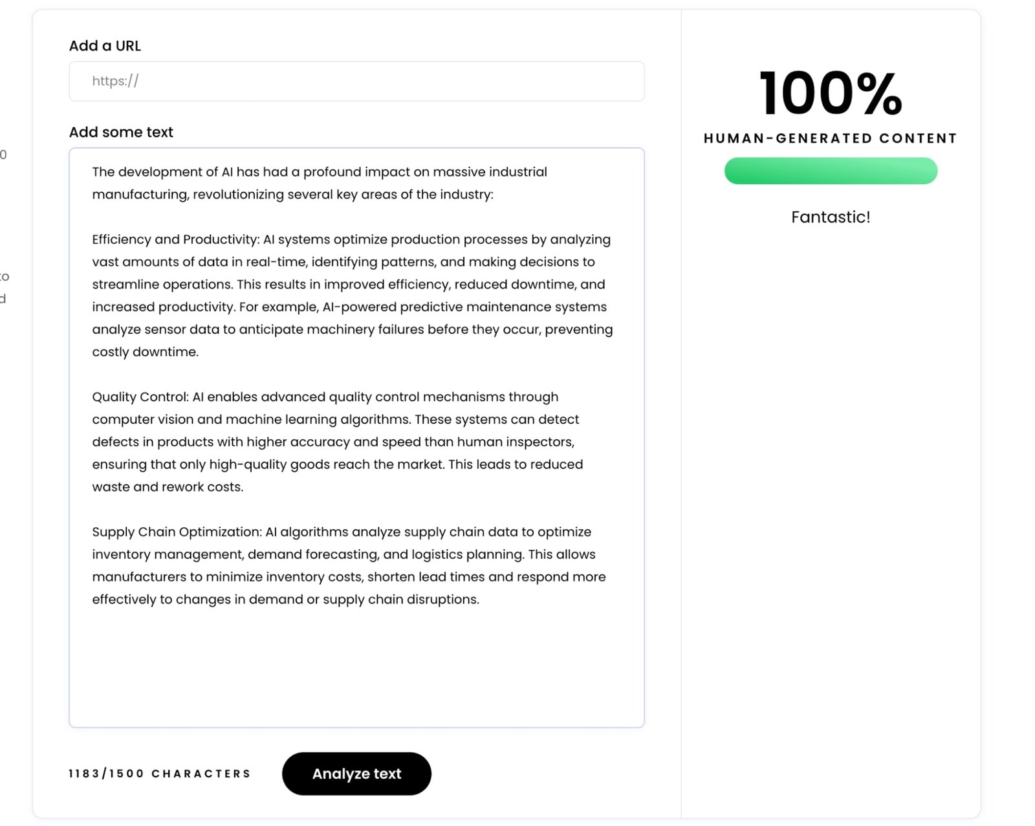Image resolution: width=1035 pixels, height=826 pixels.
Task: Click the 100% score heading
Action: pos(831,94)
